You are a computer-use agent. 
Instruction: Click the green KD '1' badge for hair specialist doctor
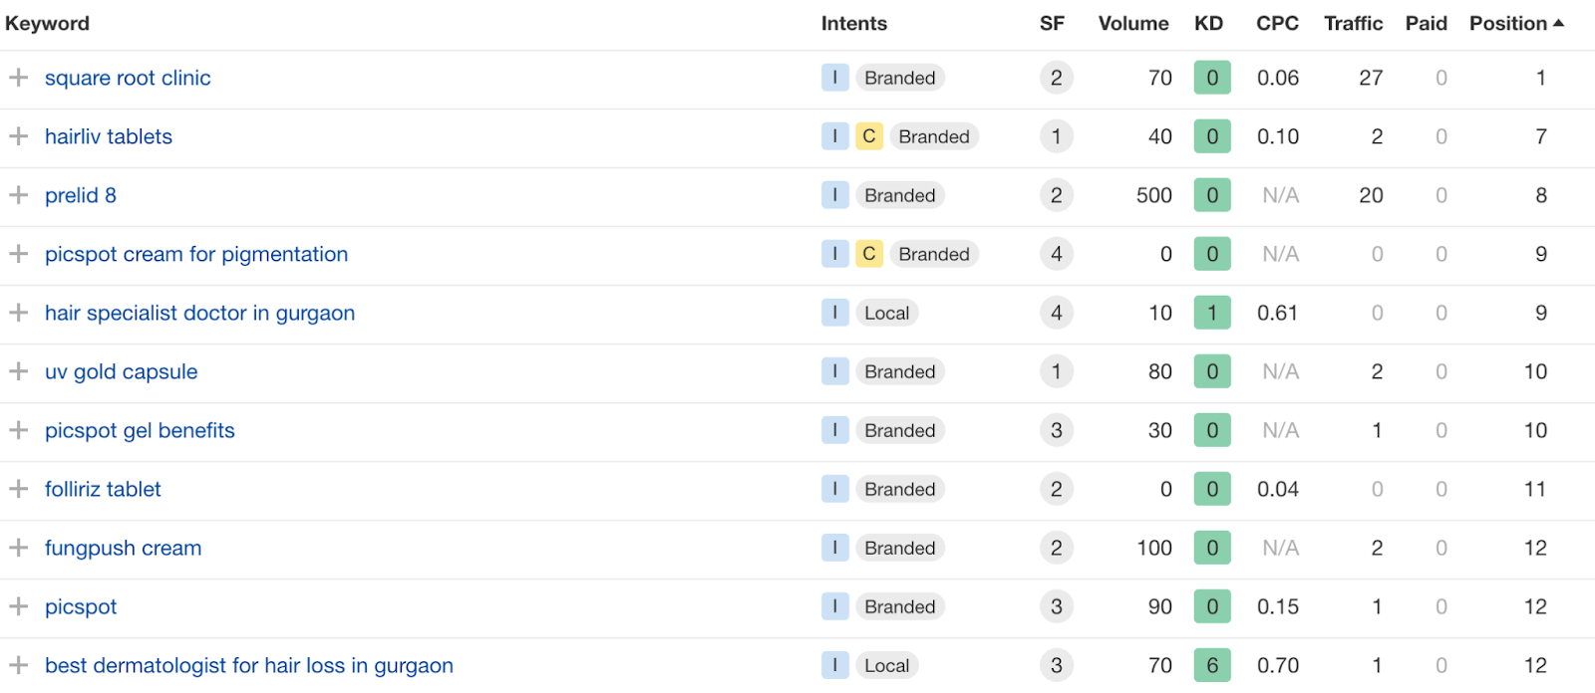click(x=1212, y=313)
